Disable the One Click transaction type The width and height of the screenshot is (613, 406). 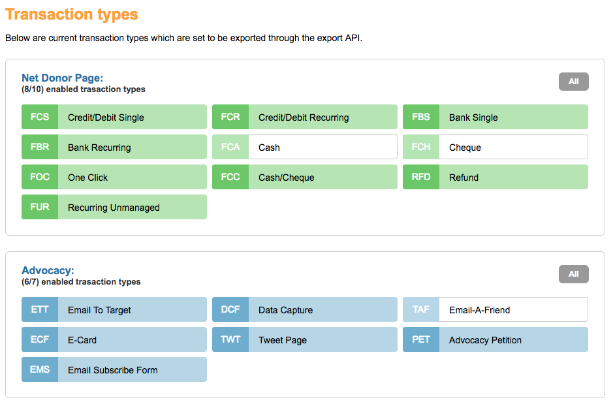(40, 176)
